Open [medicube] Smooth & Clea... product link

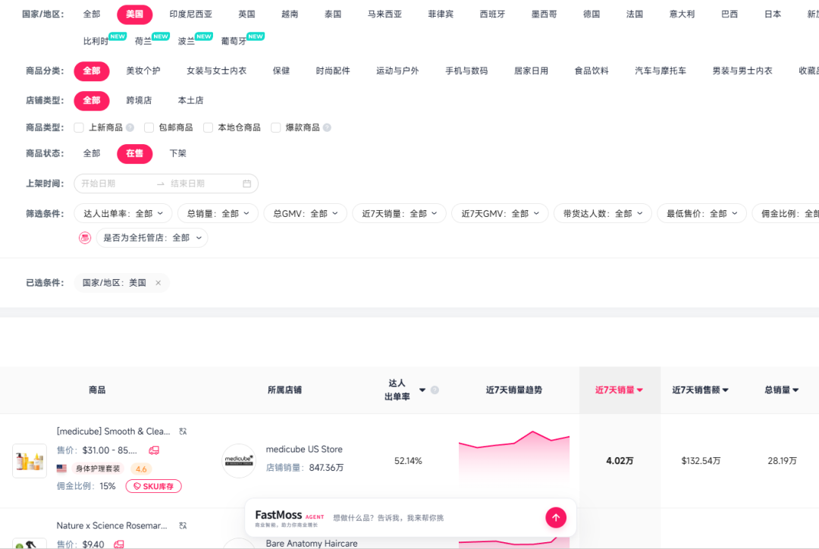coord(113,431)
